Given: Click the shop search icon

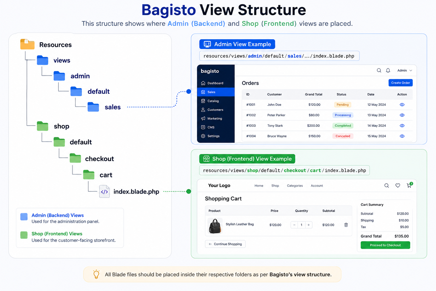Looking at the screenshot, I should (387, 186).
